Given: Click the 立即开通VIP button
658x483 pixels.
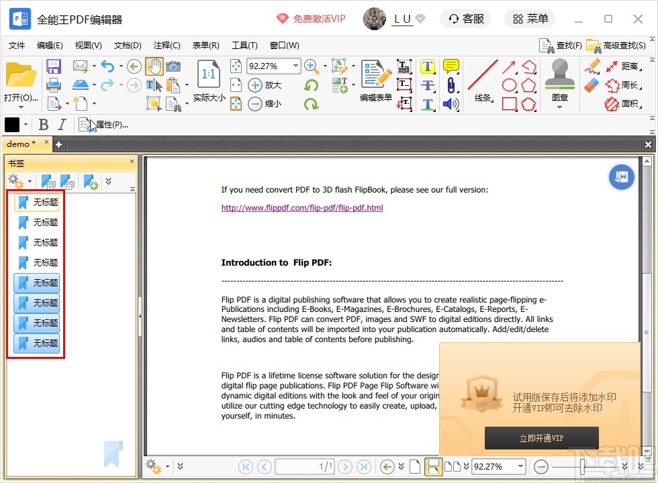Looking at the screenshot, I should (x=541, y=438).
